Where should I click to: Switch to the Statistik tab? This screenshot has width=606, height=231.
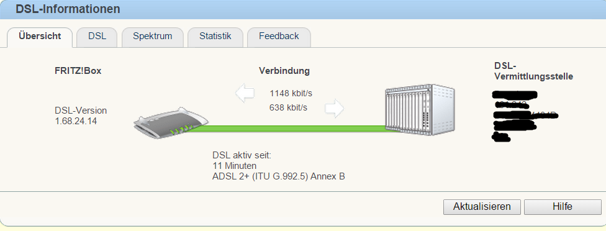point(215,36)
